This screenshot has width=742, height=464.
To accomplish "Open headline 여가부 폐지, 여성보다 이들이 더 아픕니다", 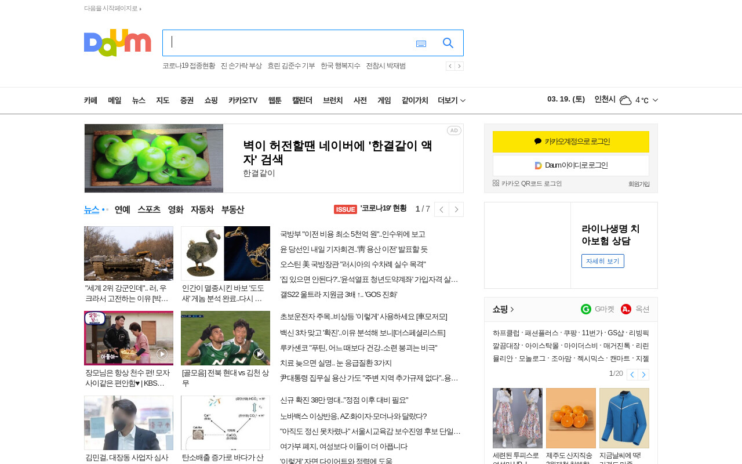I will point(344,447).
